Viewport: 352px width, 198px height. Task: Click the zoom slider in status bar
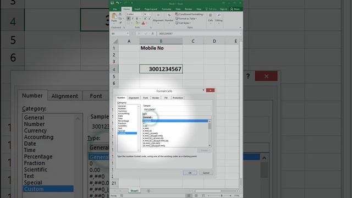(221, 196)
